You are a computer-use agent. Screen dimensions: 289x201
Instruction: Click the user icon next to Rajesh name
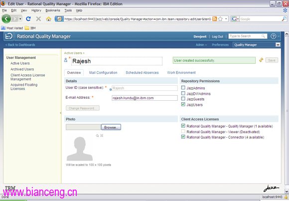[x=66, y=60]
